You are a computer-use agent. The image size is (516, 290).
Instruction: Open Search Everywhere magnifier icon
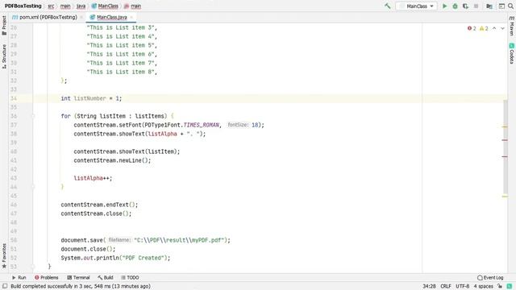point(510,6)
